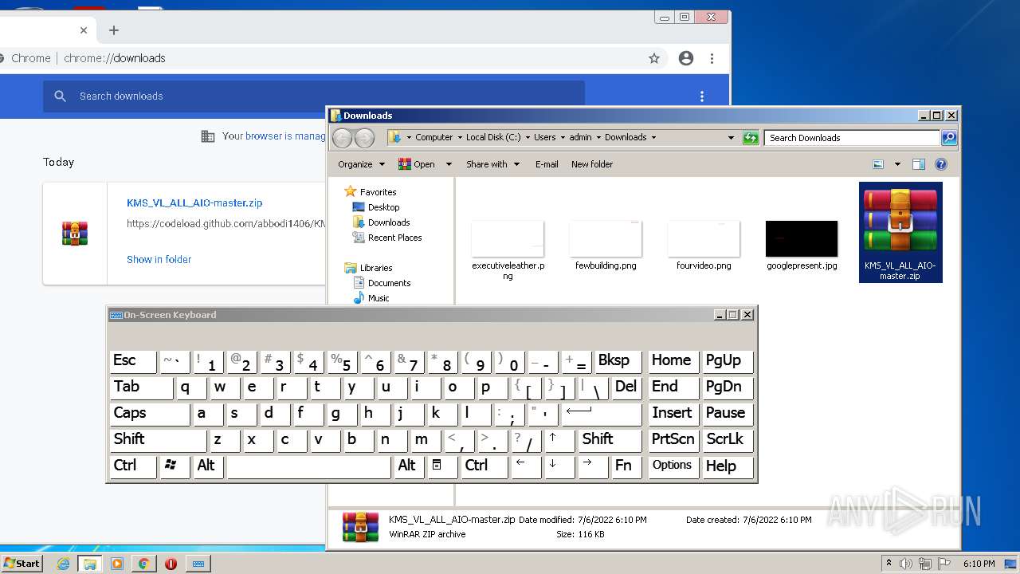Click the Open toolbar button

pyautogui.click(x=418, y=164)
